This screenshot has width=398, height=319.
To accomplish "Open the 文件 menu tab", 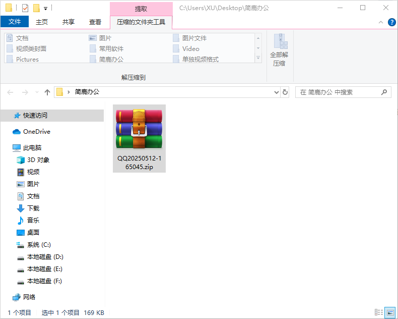I will [x=15, y=22].
